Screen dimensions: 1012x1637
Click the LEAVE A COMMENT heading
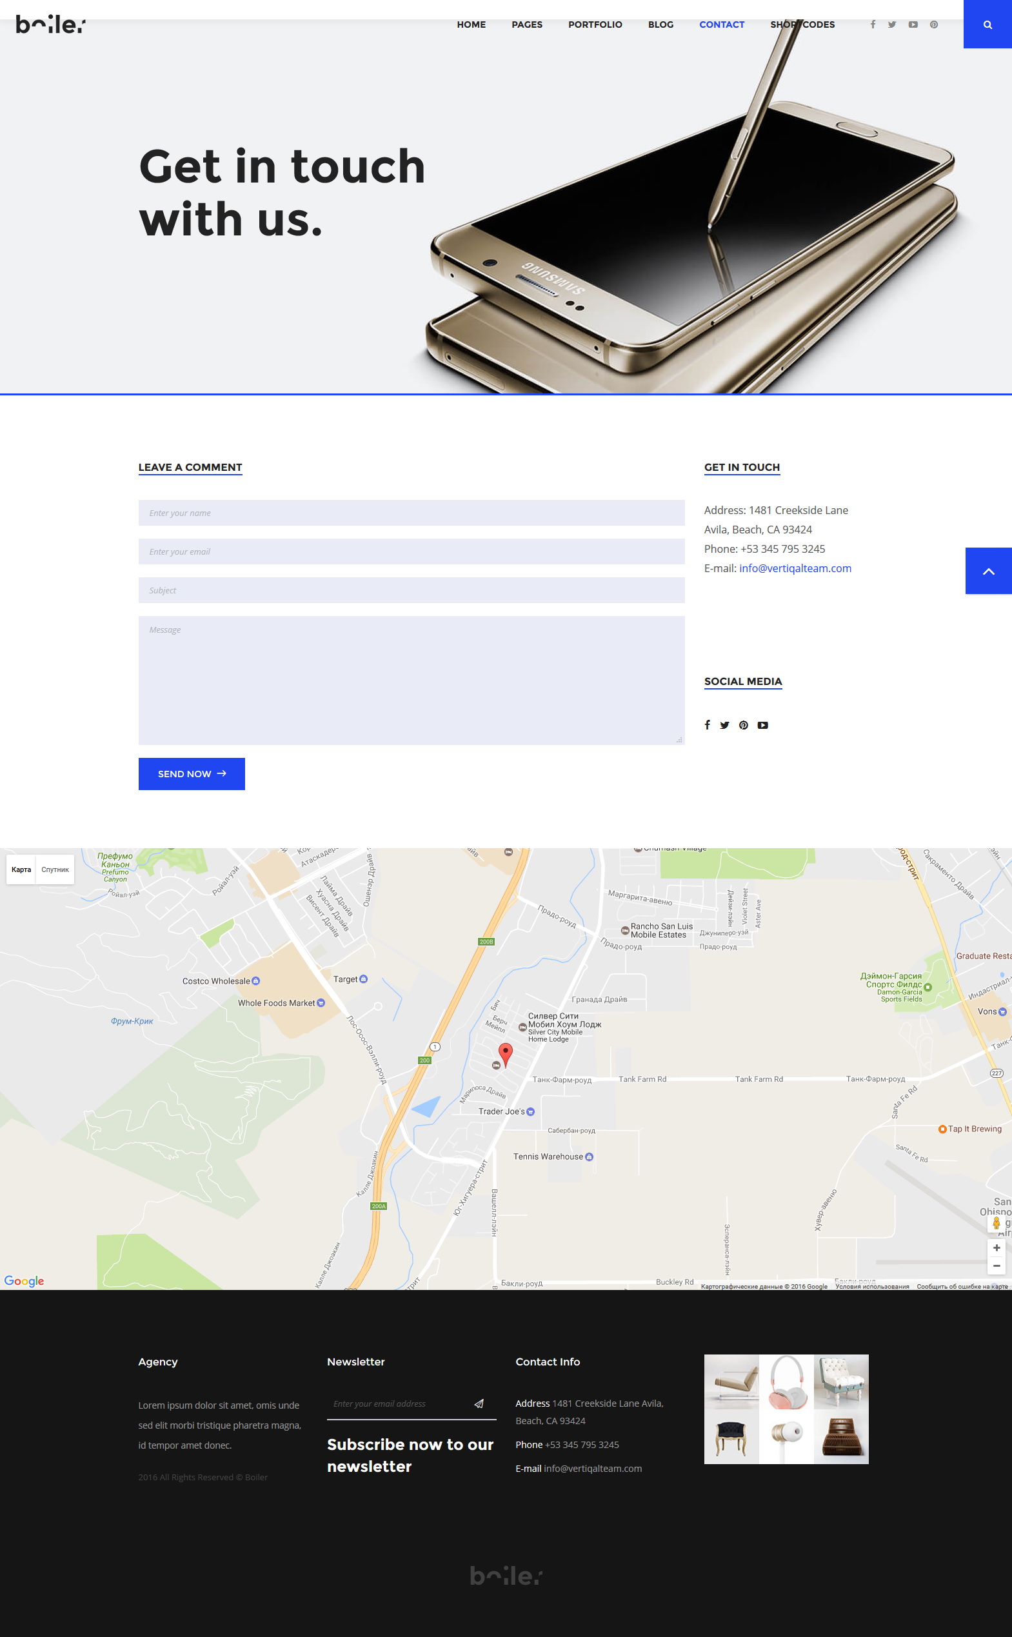coord(190,467)
